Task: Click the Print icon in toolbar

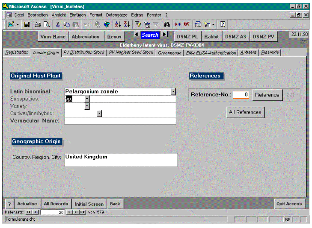Action: [x=38, y=25]
